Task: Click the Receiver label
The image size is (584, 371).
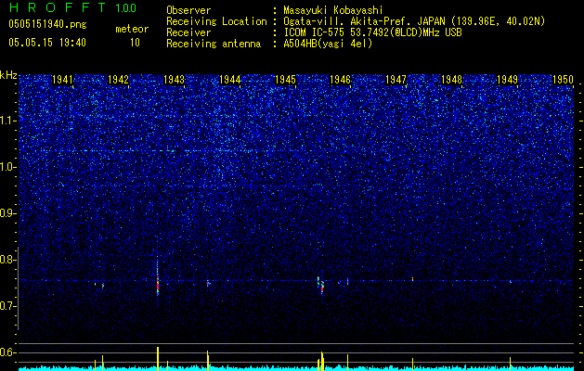Action: 188,32
